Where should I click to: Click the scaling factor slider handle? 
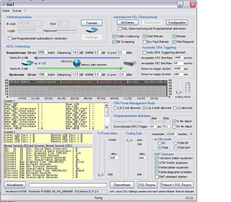(179, 92)
